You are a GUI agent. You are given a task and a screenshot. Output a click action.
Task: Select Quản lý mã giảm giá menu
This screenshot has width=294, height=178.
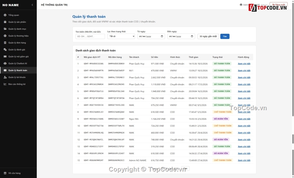pos(18,56)
